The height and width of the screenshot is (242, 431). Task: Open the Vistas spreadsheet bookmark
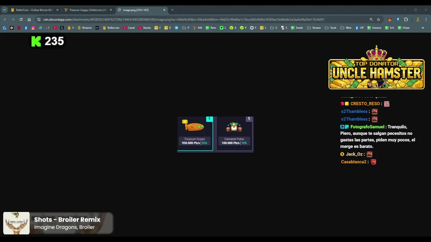coord(404,28)
